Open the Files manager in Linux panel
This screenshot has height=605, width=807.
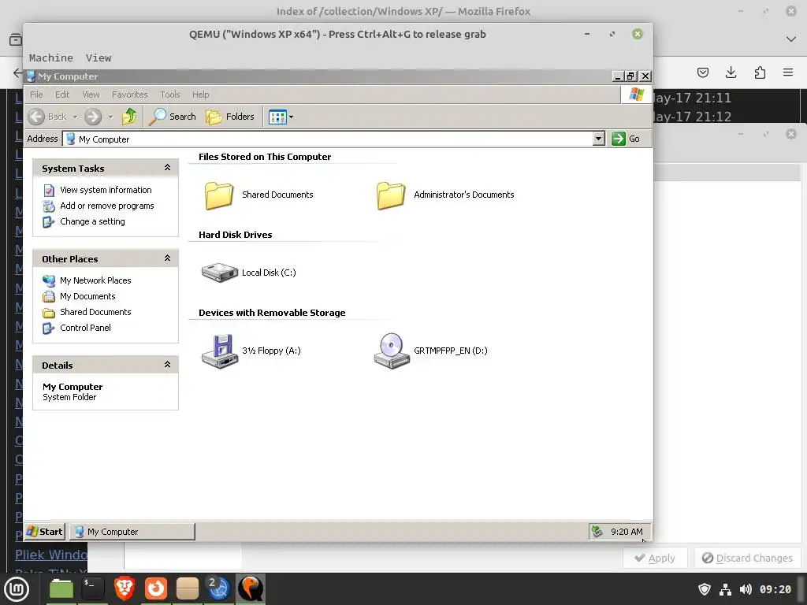61,589
